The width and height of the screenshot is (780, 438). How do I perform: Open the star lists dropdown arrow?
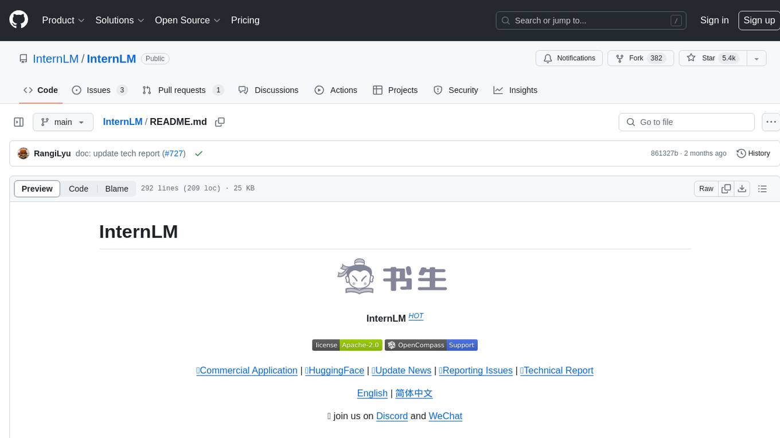[x=756, y=58]
